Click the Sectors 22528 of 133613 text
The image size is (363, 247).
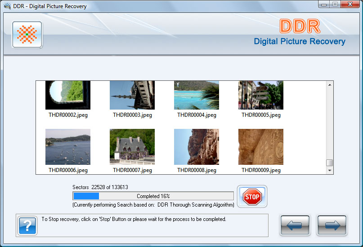[100, 187]
